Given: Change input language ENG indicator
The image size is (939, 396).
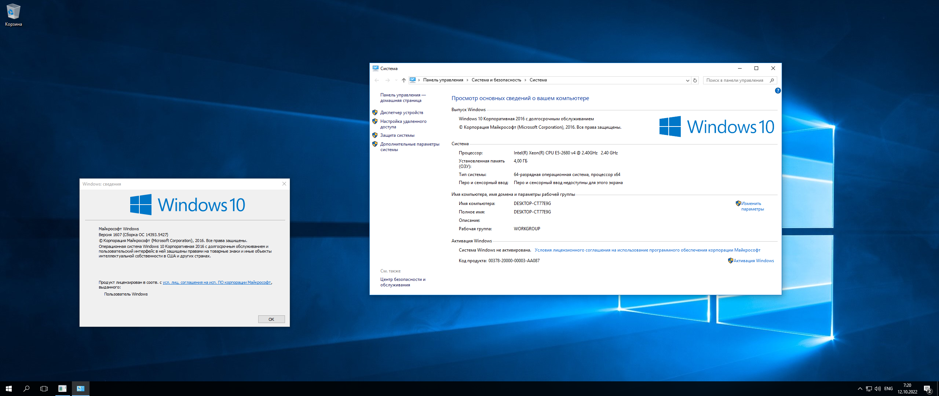Looking at the screenshot, I should tap(888, 389).
